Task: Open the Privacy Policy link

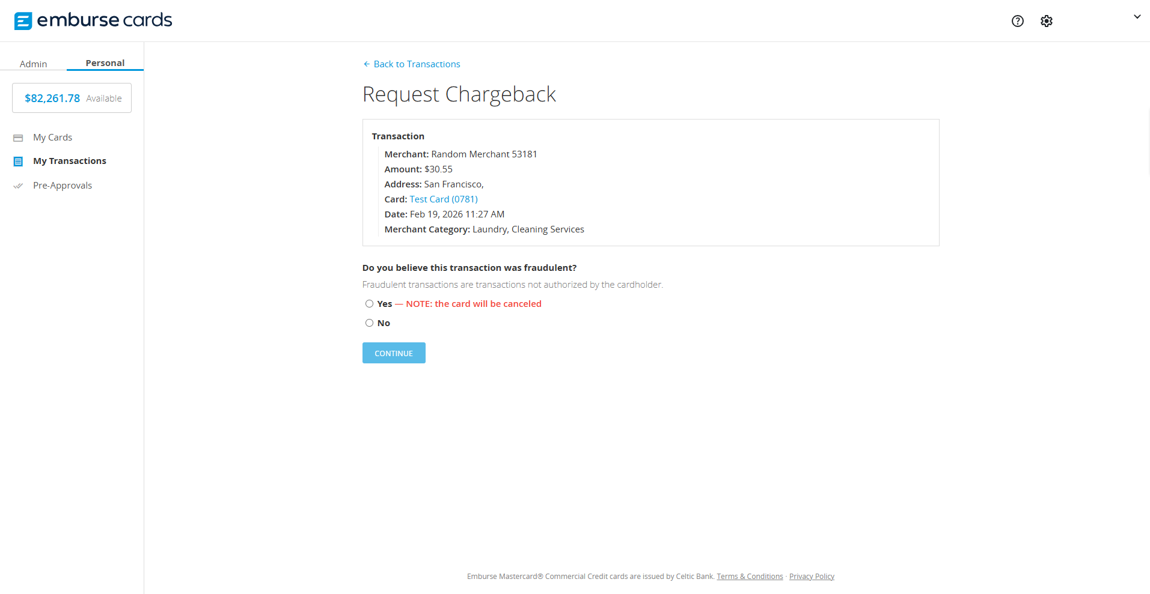Action: click(x=812, y=577)
